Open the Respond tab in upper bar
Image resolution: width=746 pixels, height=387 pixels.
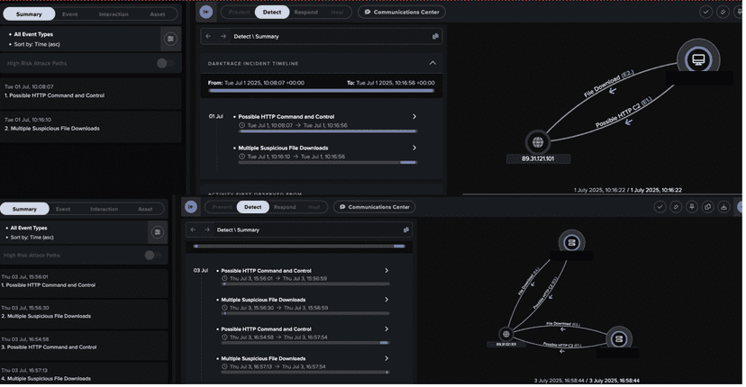[x=306, y=13]
